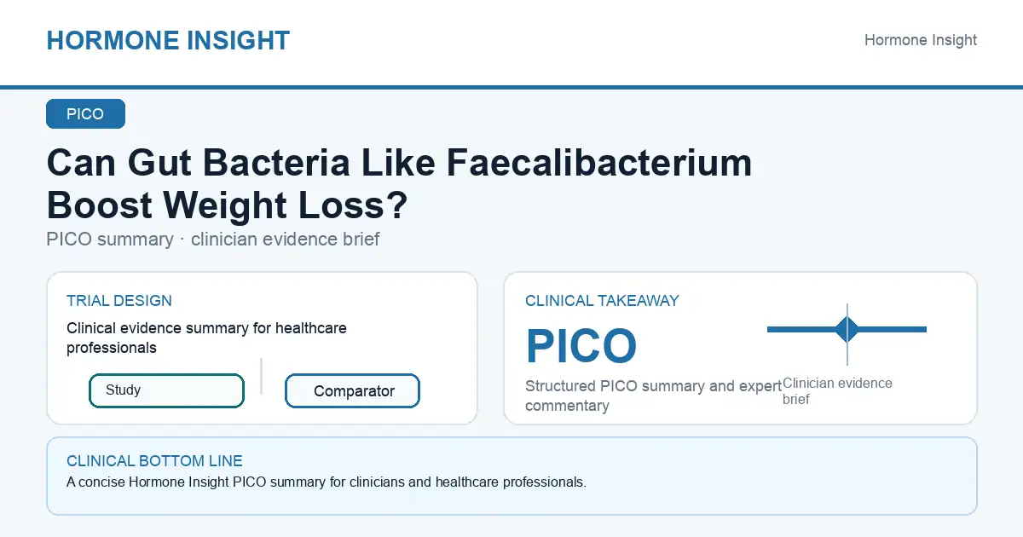Click the article headline about Faecalibacterium
This screenshot has width=1023, height=537.
coord(399,184)
